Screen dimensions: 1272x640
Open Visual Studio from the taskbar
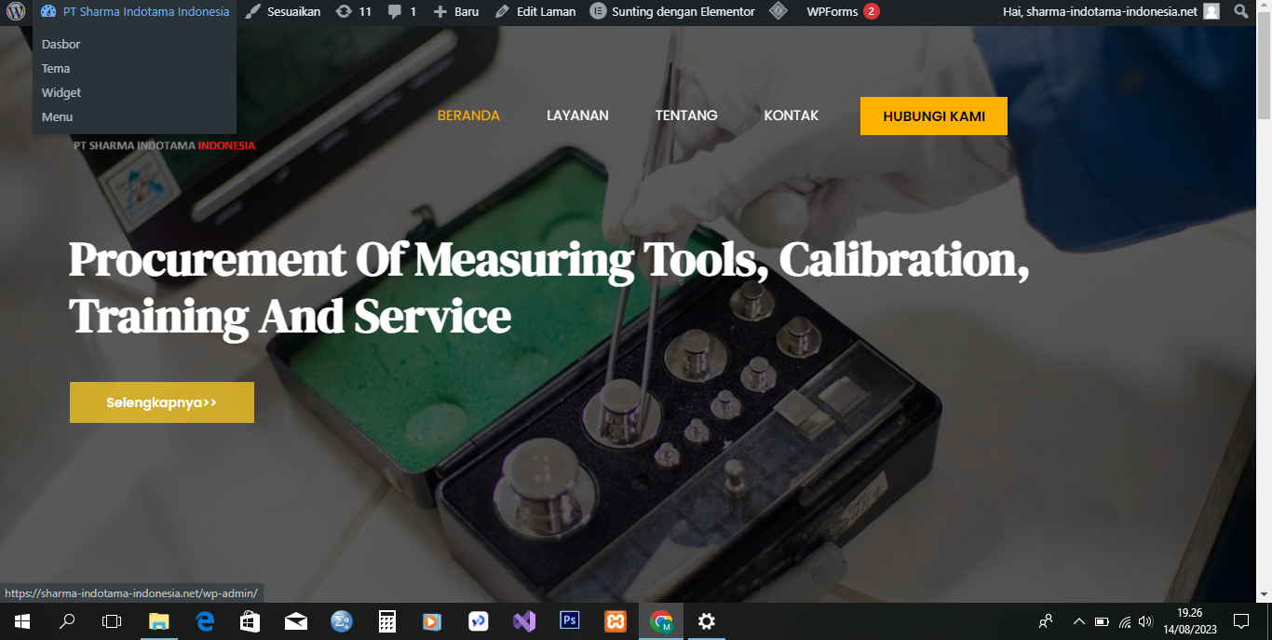(x=524, y=621)
